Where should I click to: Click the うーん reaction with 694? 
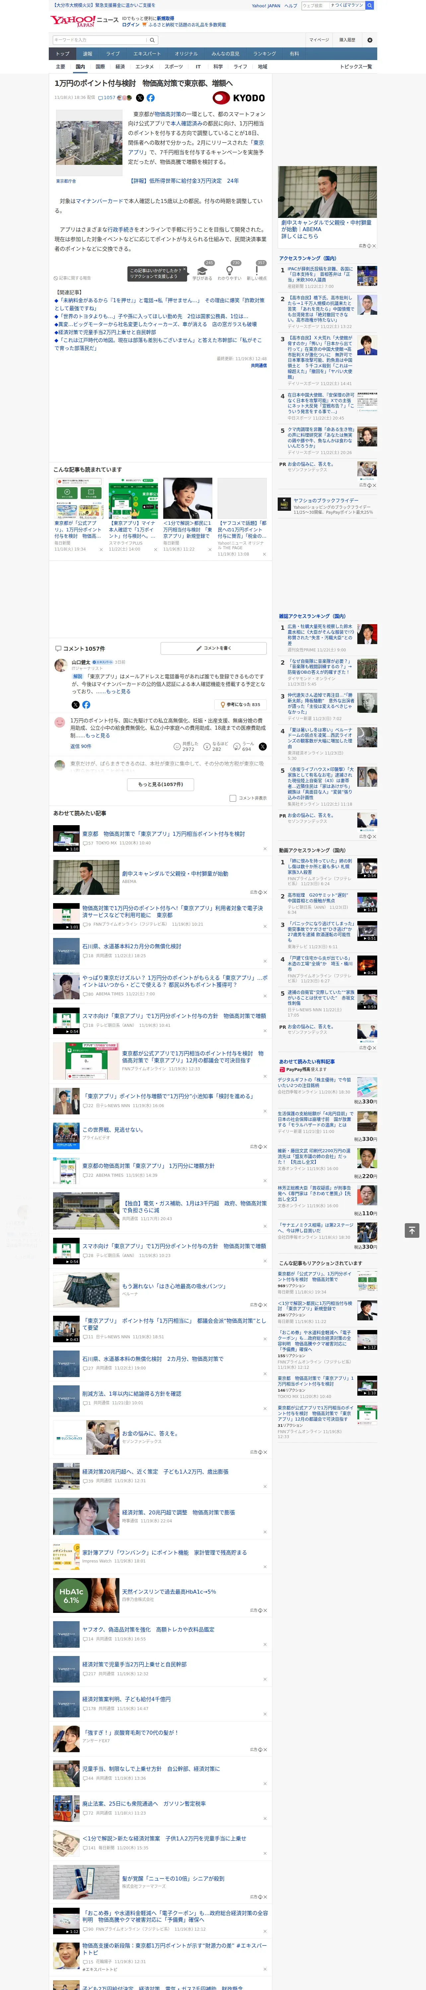[x=244, y=746]
